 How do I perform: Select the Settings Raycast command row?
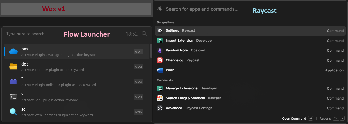point(250,31)
